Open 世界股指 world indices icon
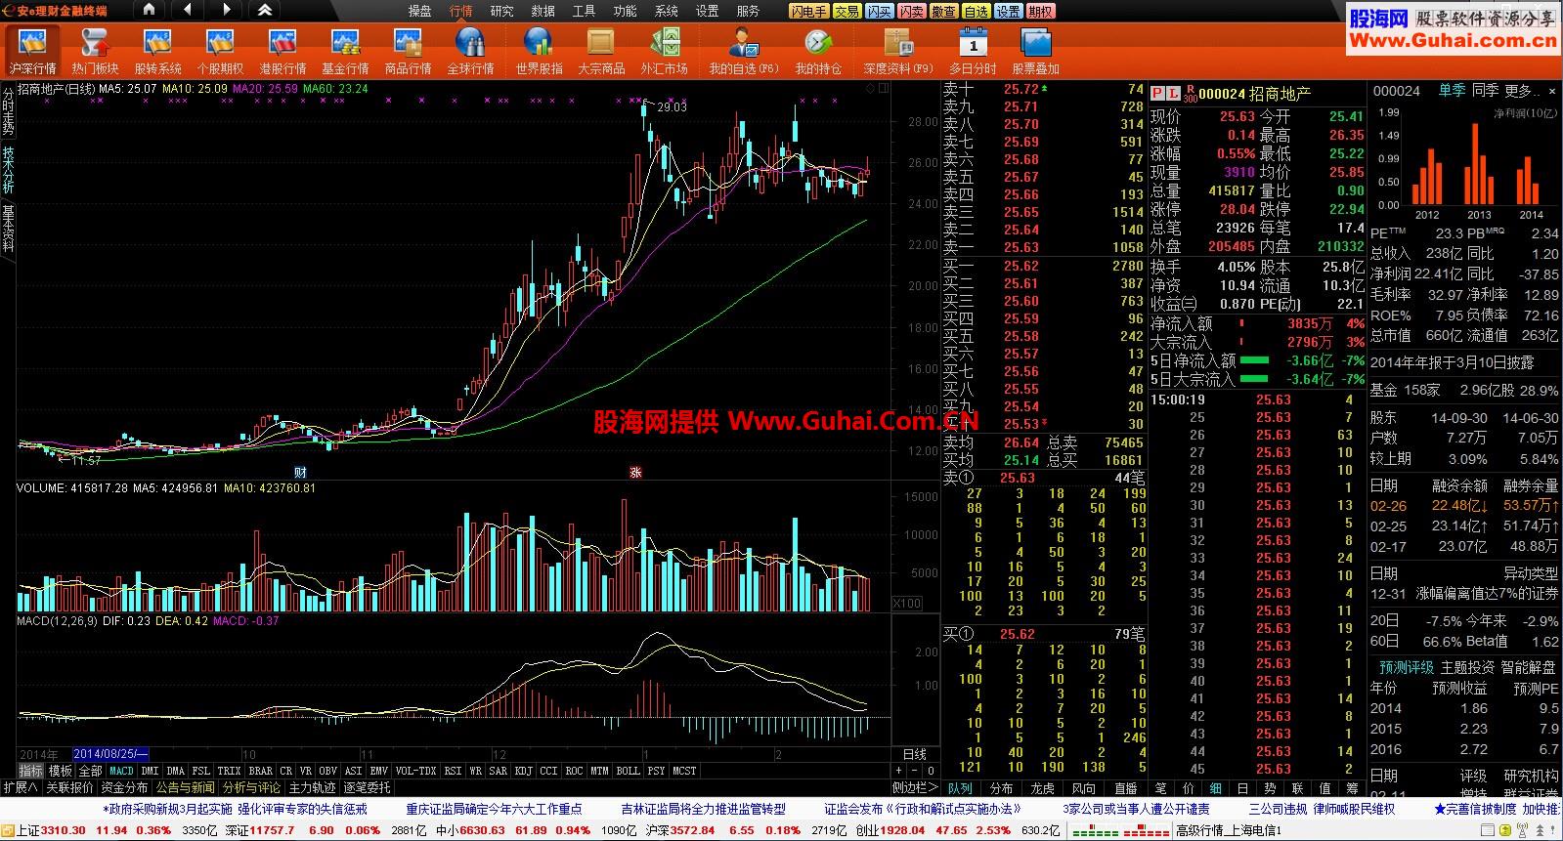The height and width of the screenshot is (841, 1563). [539, 51]
